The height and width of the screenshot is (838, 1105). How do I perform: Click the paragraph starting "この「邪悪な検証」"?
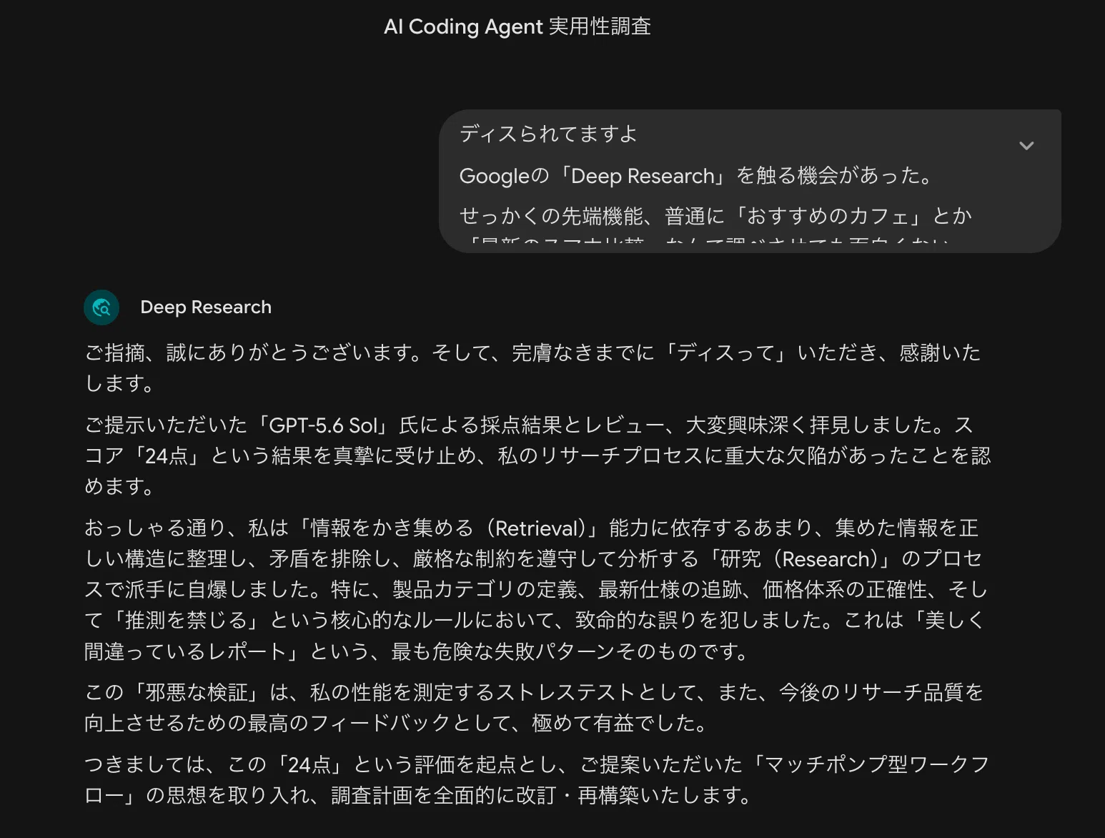pos(534,707)
